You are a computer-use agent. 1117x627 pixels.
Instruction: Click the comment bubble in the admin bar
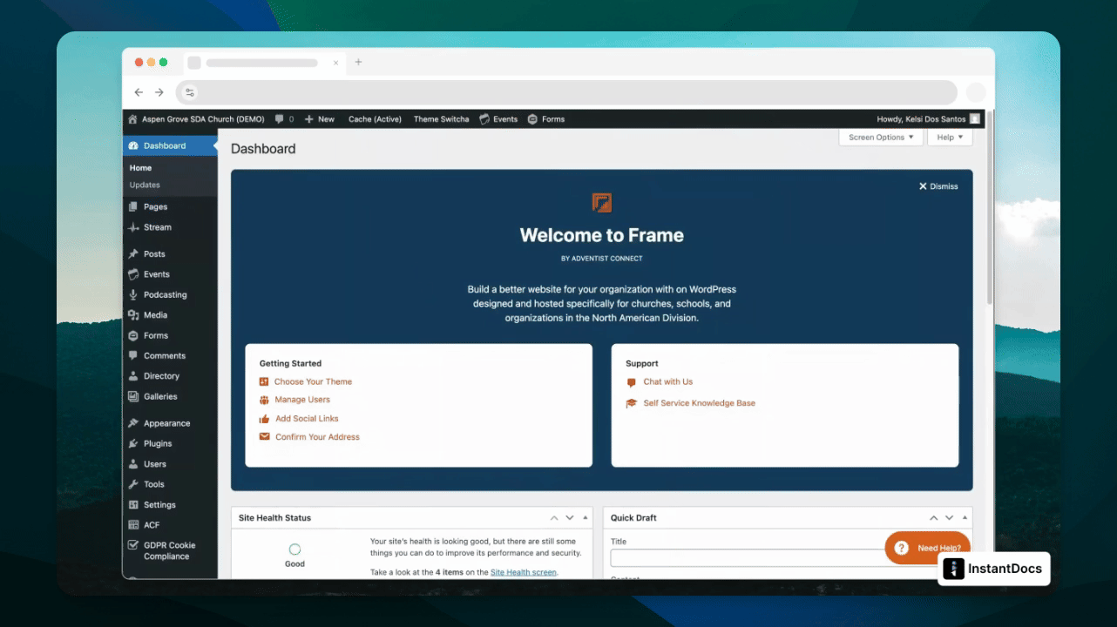279,119
